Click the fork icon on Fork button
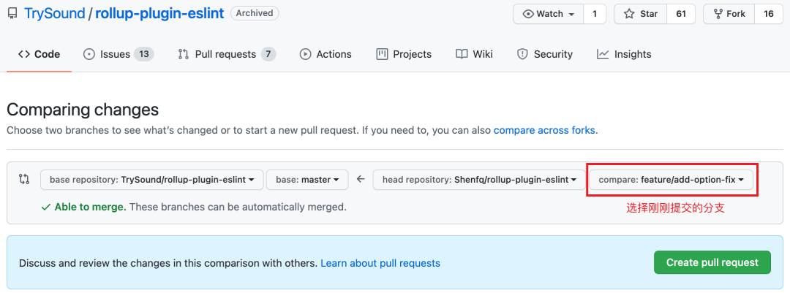The height and width of the screenshot is (293, 790). point(717,14)
